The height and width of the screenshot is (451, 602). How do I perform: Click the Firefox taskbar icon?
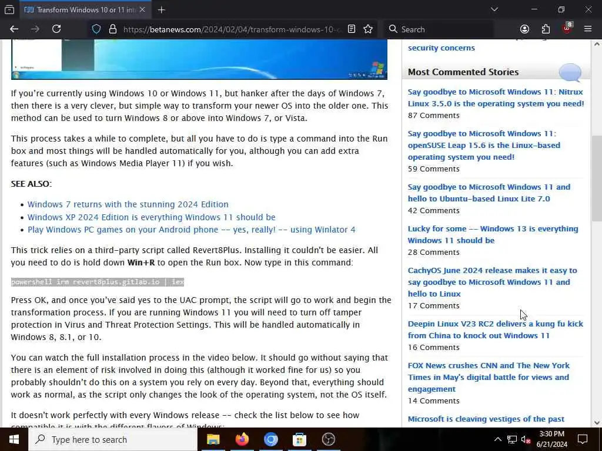point(242,439)
